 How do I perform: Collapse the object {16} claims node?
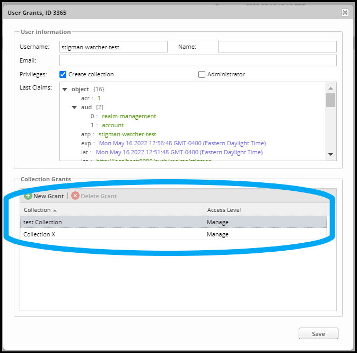tap(65, 90)
